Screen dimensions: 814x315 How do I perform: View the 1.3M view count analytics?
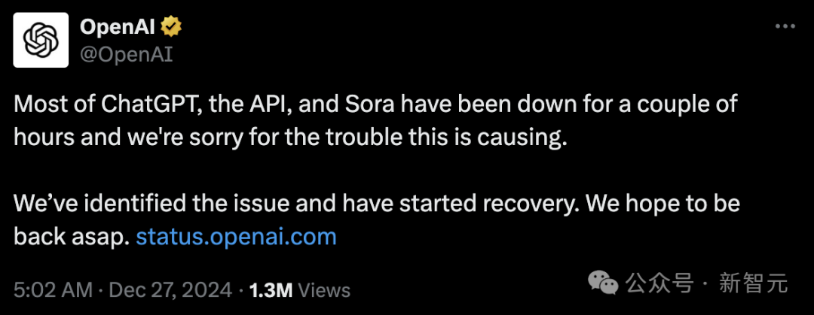[x=271, y=290]
